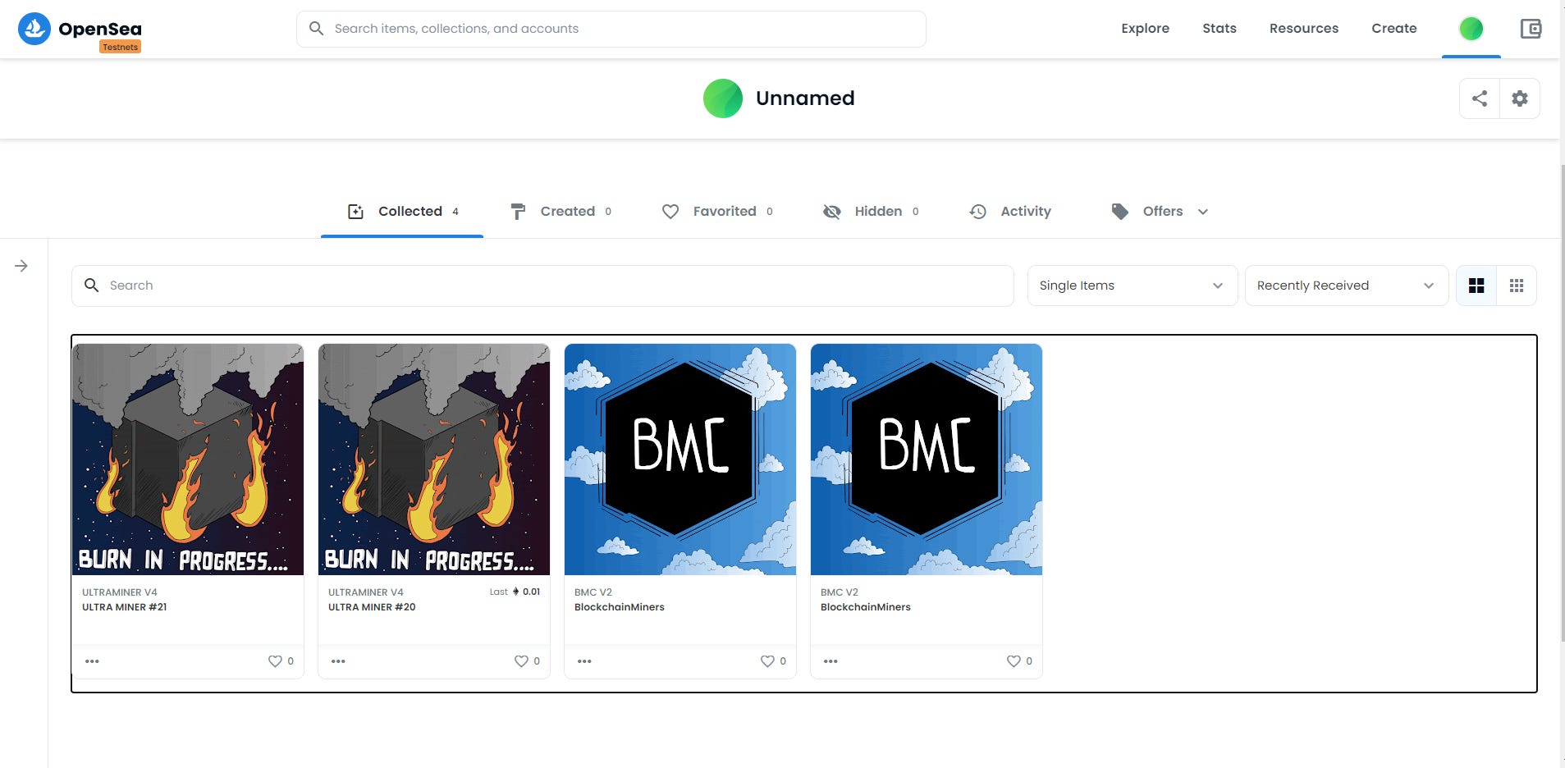Select the Hidden tab
Image resolution: width=1565 pixels, height=768 pixels.
click(x=871, y=212)
